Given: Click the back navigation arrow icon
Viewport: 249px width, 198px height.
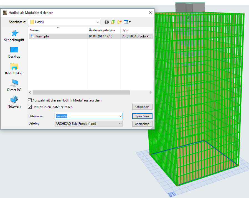Looking at the screenshot, I should pos(107,22).
